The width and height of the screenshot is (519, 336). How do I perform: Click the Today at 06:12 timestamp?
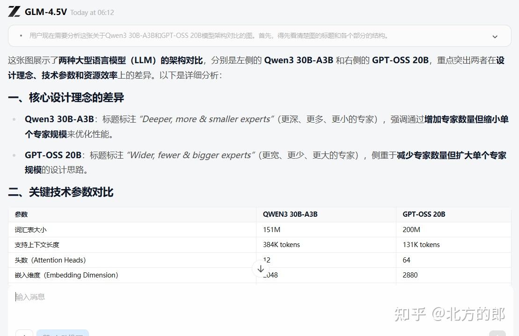coord(92,13)
